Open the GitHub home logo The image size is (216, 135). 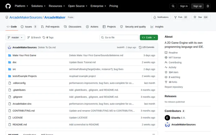point(8,6)
